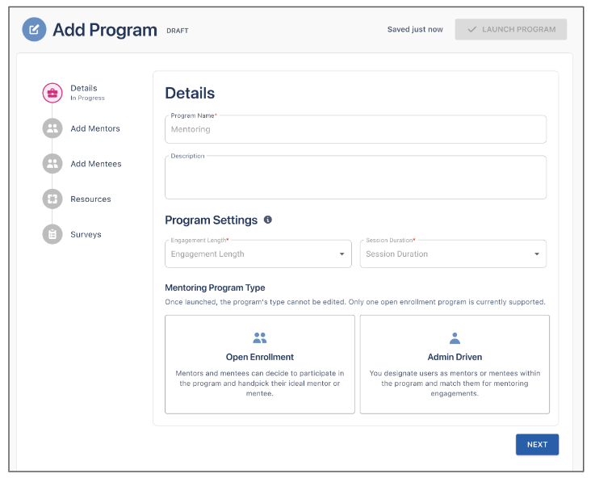The width and height of the screenshot is (595, 478).
Task: Click the Session Duration dropdown arrow
Action: point(537,254)
